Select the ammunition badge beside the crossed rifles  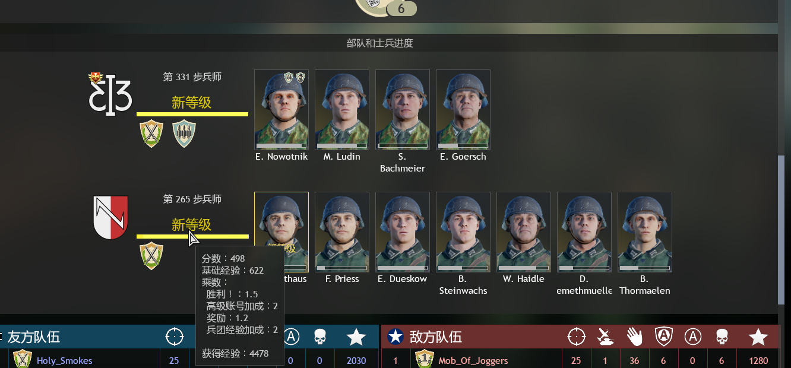184,133
